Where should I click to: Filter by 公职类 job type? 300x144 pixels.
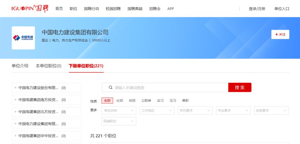point(146,100)
